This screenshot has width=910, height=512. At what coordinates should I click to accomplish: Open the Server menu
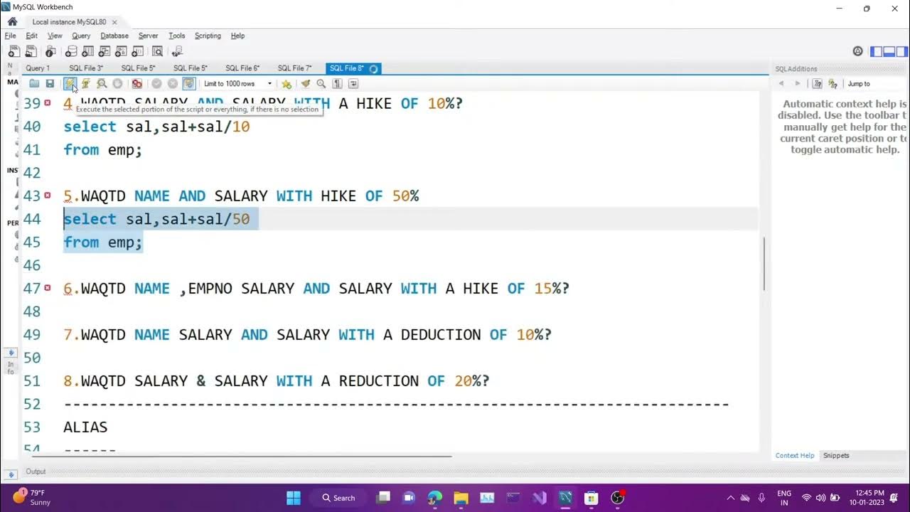(x=149, y=36)
